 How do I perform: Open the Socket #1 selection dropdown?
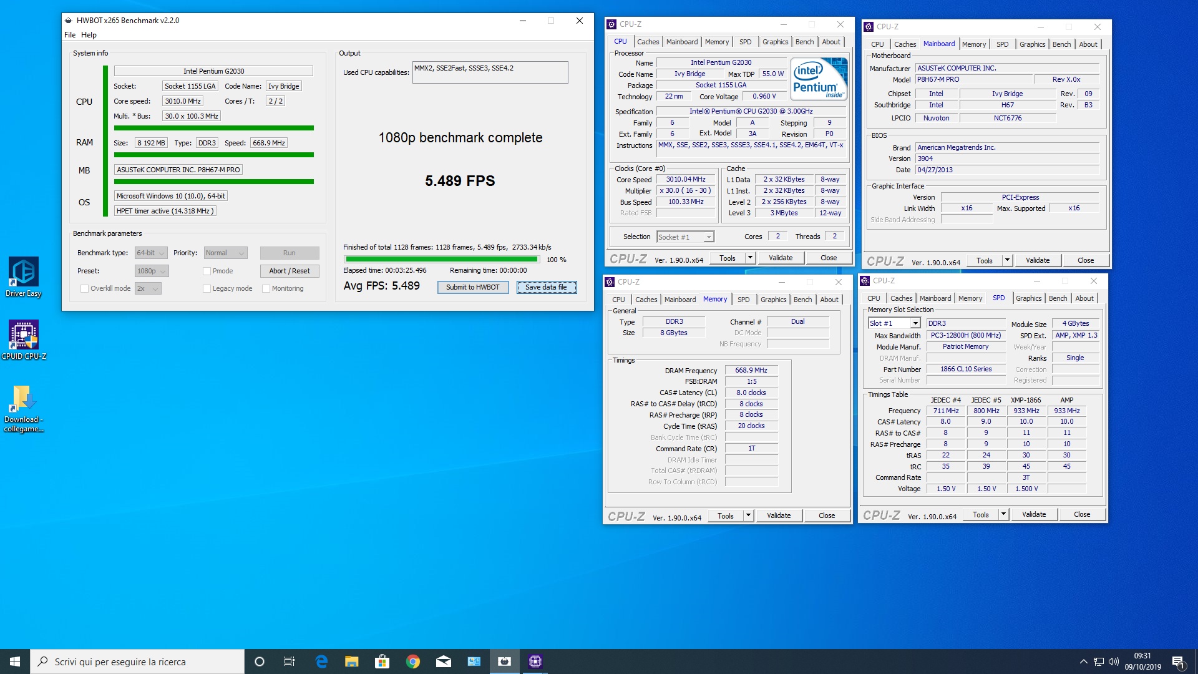tap(685, 237)
